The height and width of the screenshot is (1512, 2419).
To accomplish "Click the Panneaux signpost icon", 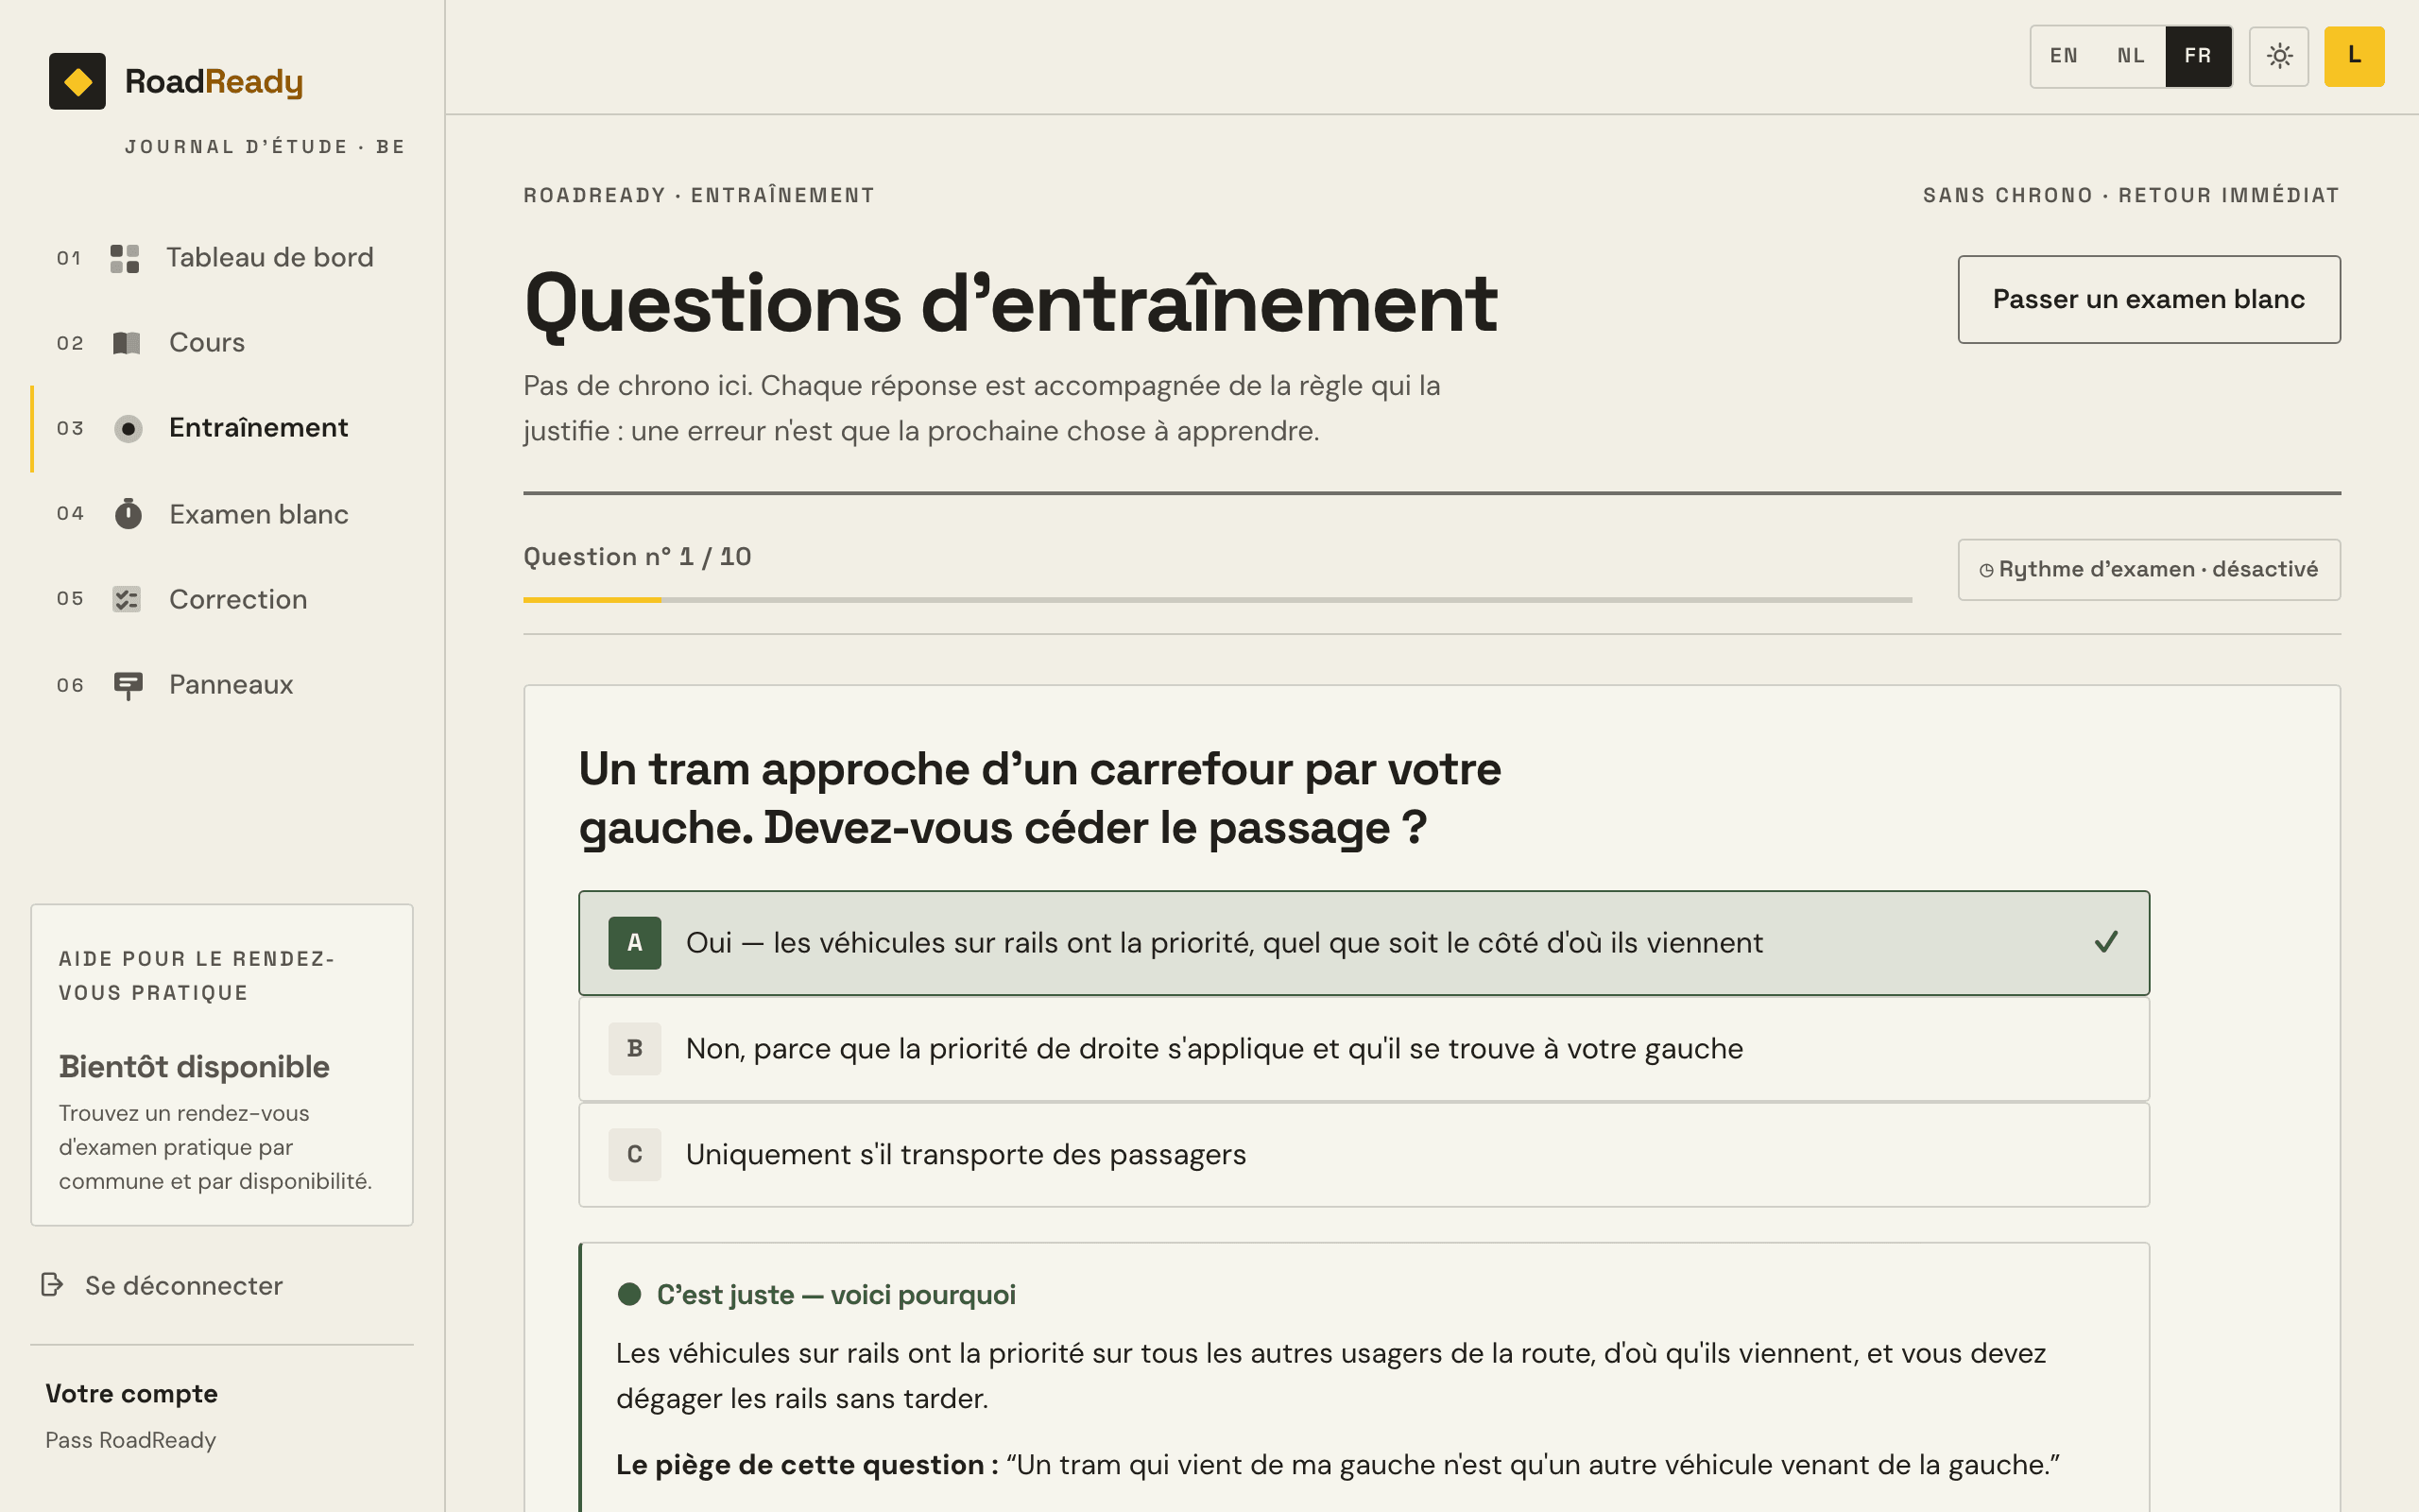I will pos(128,685).
